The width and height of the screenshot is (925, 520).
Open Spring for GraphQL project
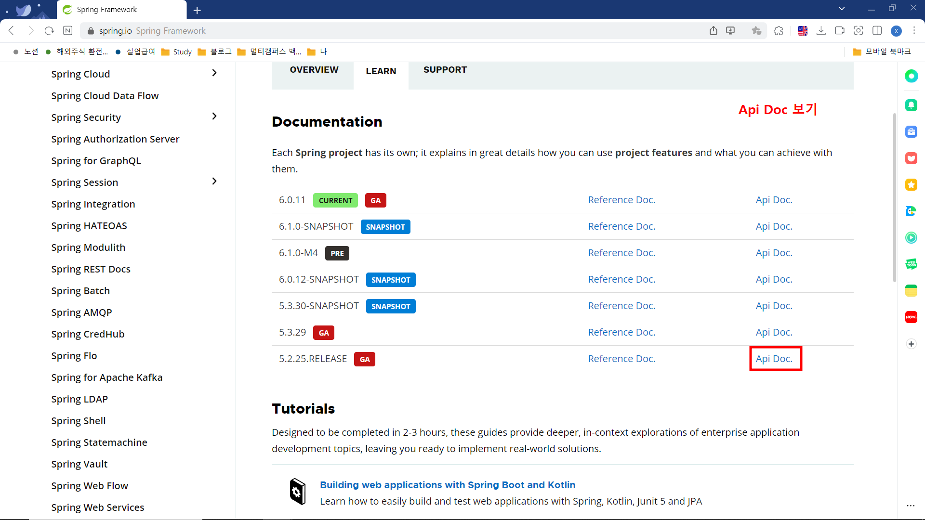tap(96, 161)
